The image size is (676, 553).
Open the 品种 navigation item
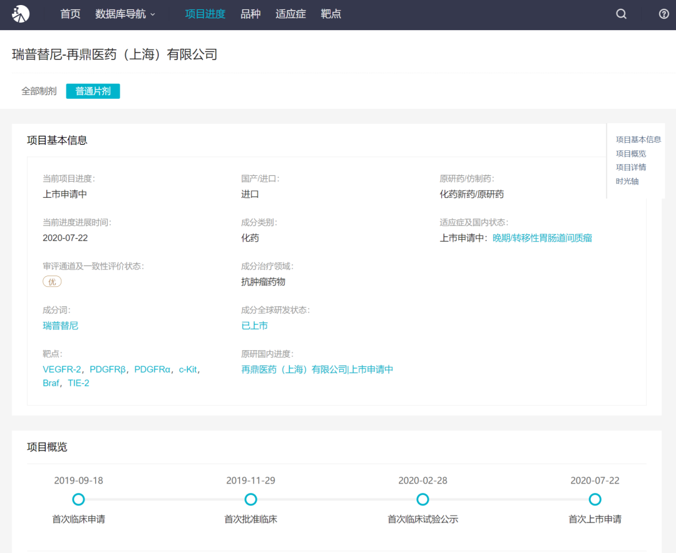pyautogui.click(x=250, y=14)
